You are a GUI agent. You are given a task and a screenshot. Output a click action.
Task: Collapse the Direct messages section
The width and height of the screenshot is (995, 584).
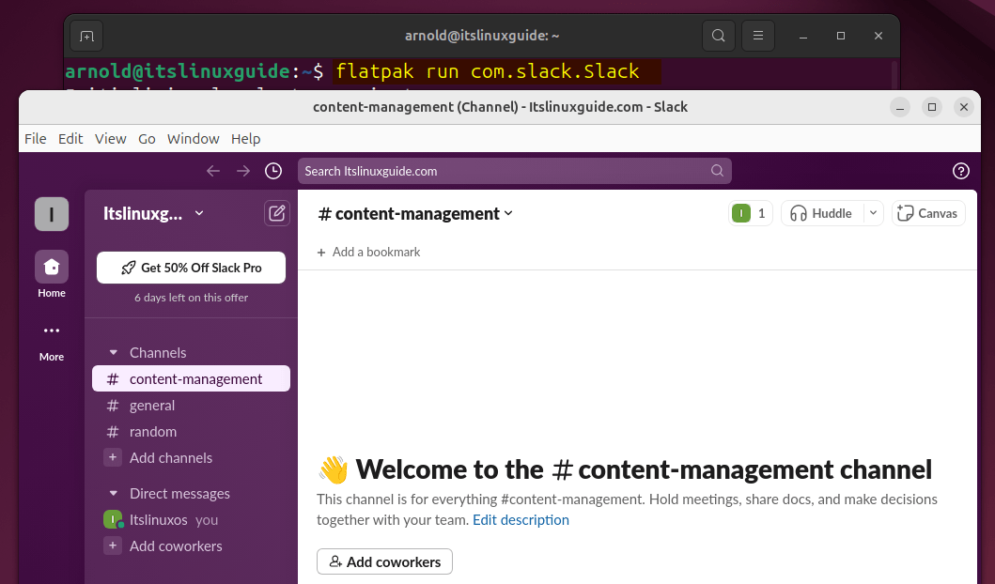click(x=114, y=494)
